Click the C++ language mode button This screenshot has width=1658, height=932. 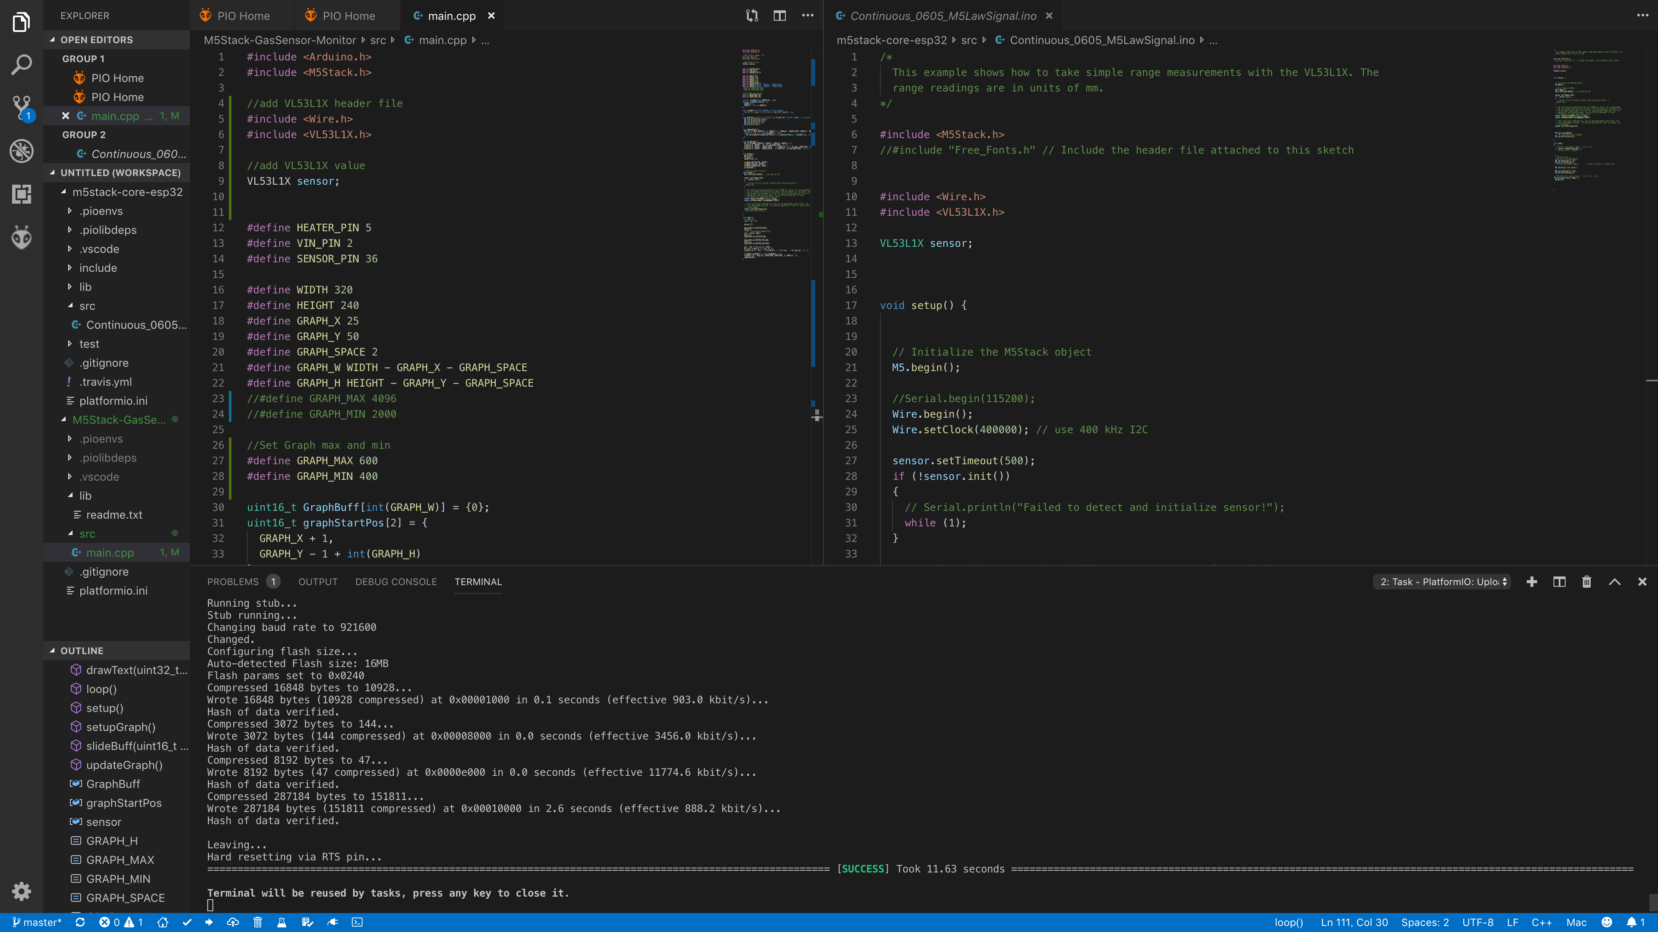(x=1541, y=923)
